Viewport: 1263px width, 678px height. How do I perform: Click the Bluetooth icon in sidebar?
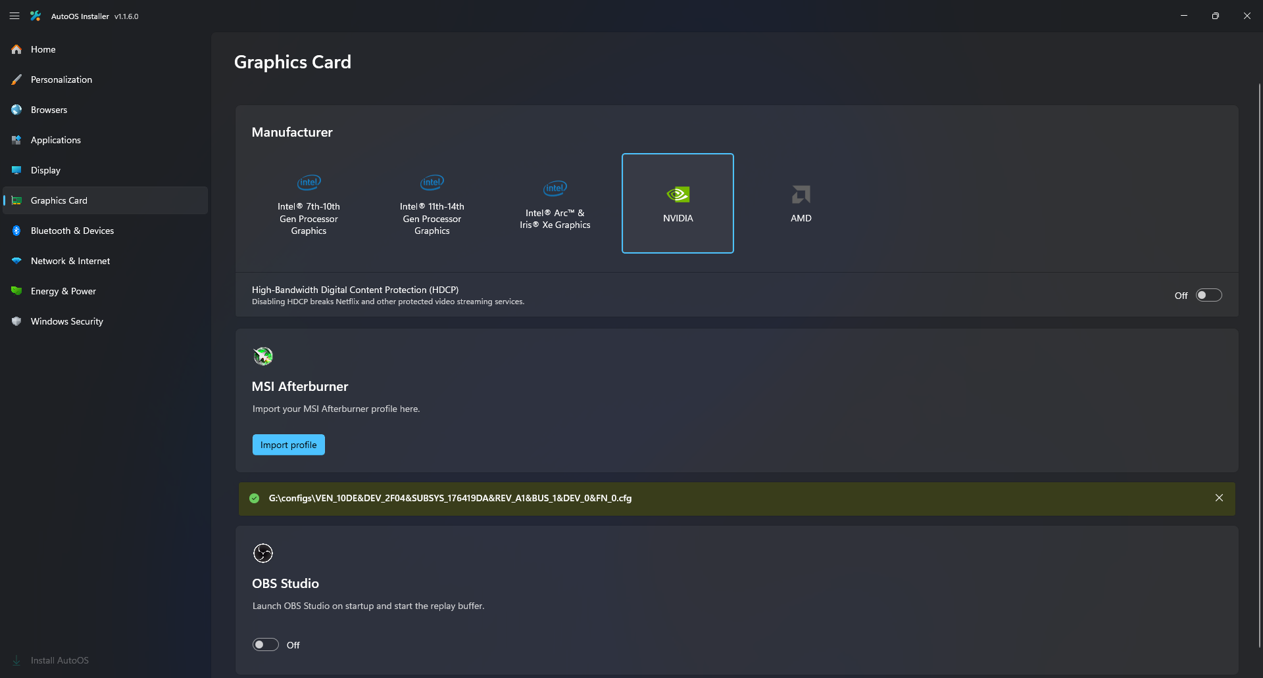point(16,231)
